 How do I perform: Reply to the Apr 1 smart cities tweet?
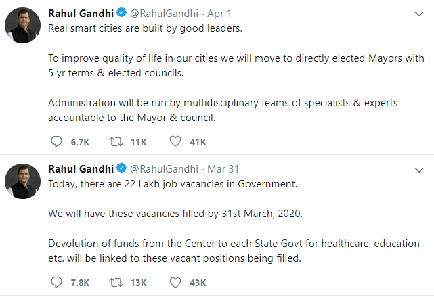pyautogui.click(x=56, y=141)
